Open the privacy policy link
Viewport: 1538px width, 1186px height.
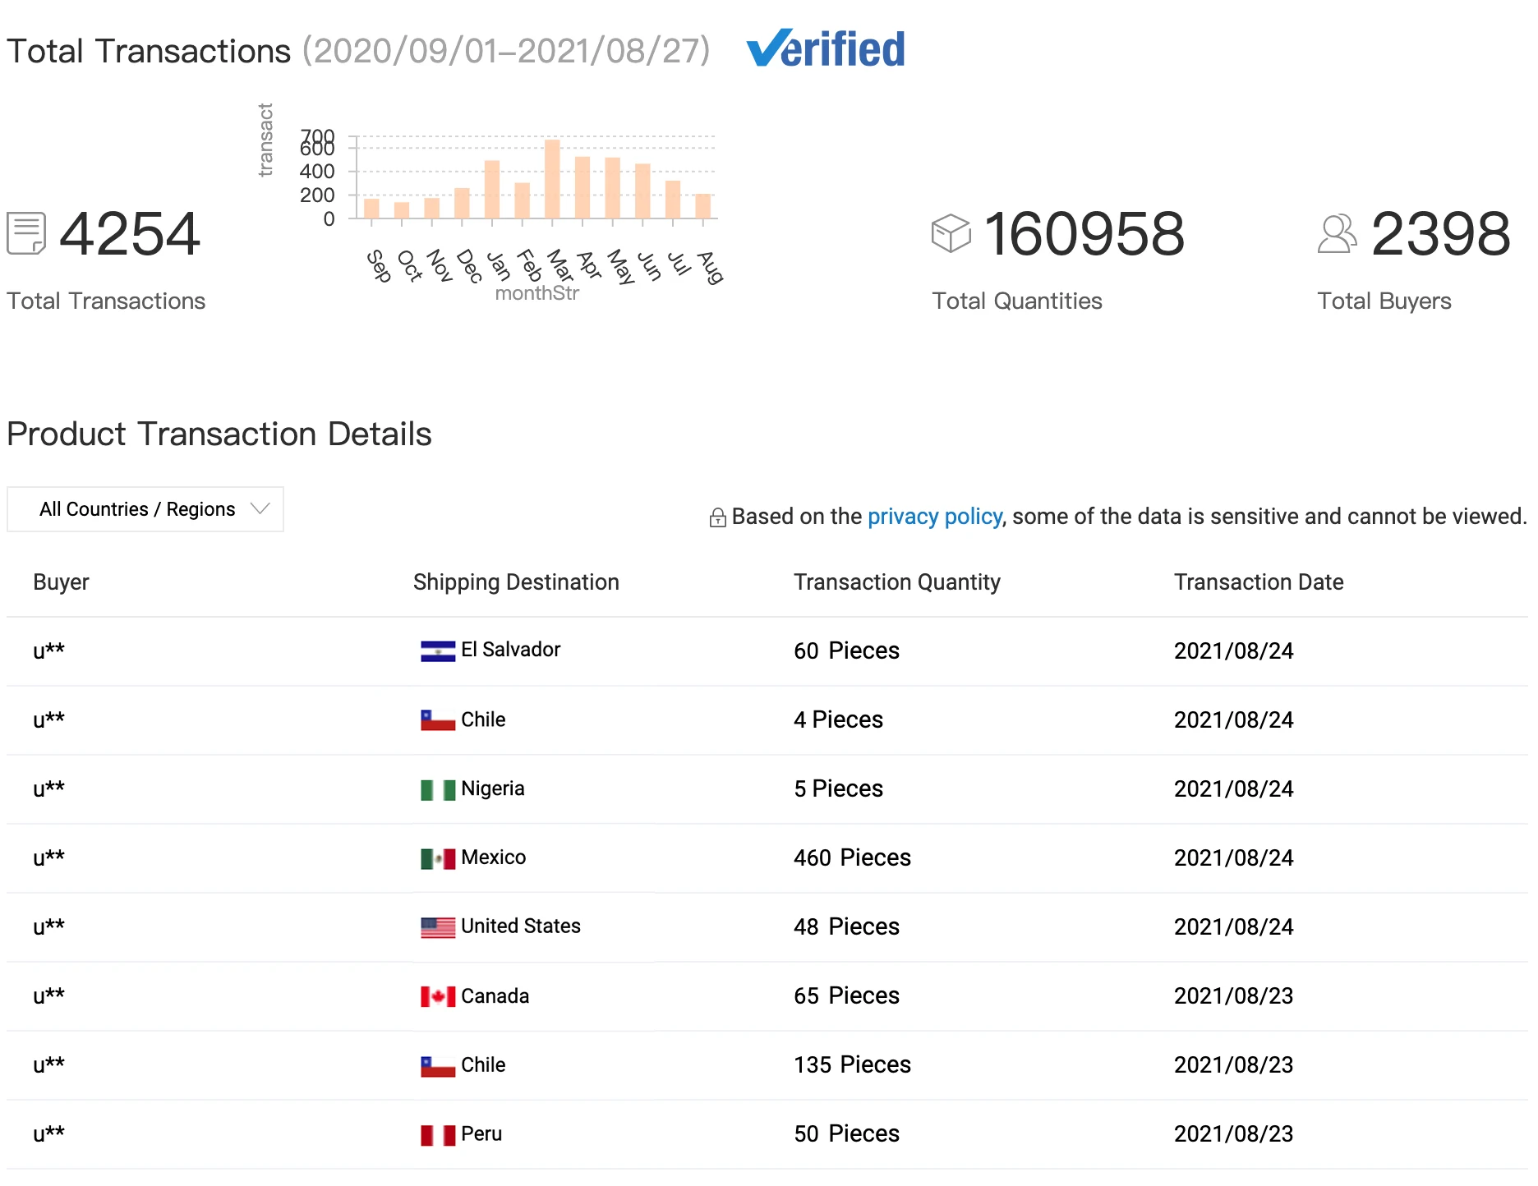coord(934,517)
